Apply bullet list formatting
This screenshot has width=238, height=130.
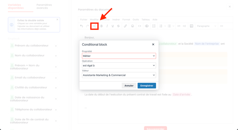pyautogui.click(x=169, y=26)
